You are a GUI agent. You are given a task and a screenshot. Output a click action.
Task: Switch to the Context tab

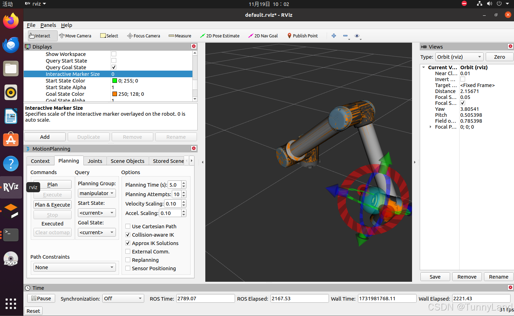tap(40, 161)
